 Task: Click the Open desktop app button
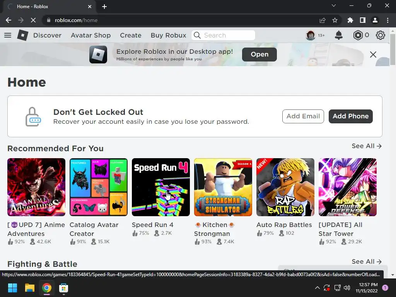pos(259,54)
